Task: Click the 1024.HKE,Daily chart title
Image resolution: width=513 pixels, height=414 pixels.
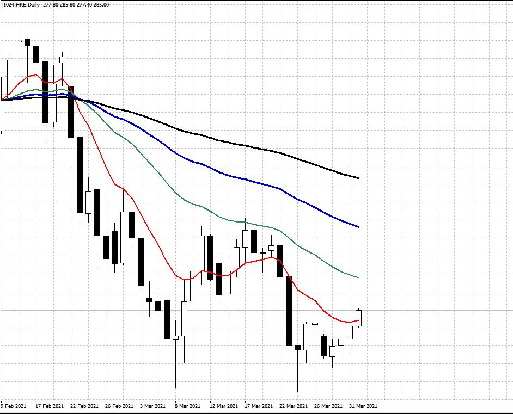Action: click(x=21, y=5)
